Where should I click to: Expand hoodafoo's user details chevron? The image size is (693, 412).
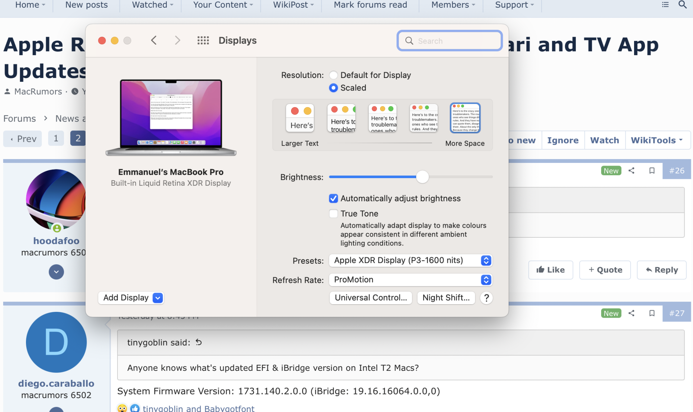pos(56,272)
